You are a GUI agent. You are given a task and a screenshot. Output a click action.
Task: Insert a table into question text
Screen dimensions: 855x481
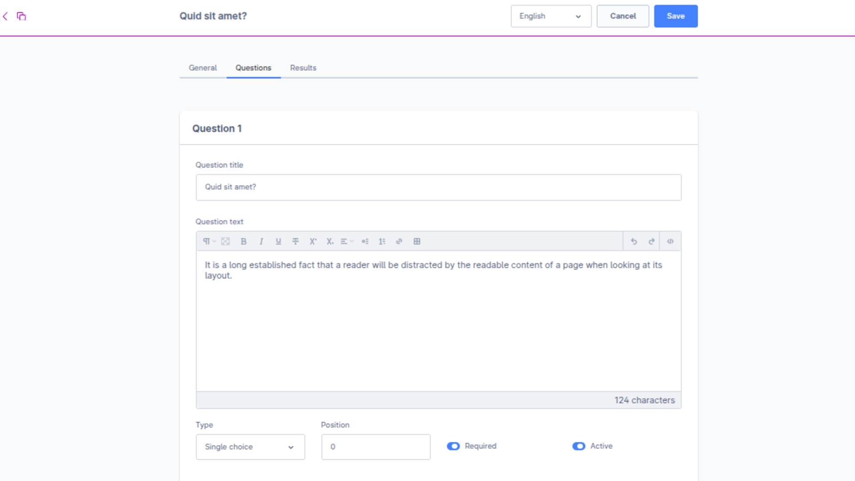click(417, 241)
